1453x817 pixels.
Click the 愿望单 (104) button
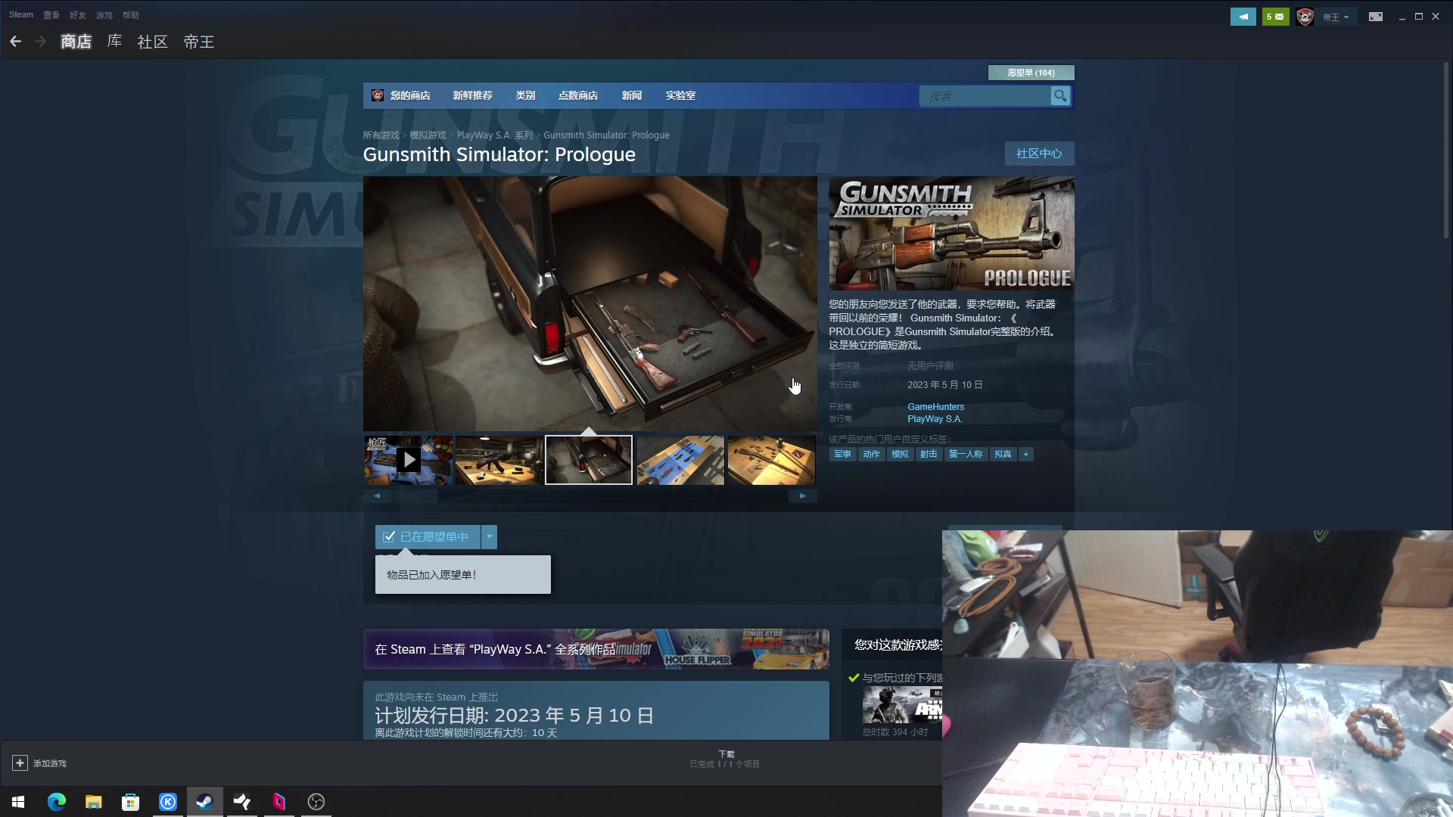[x=1031, y=73]
